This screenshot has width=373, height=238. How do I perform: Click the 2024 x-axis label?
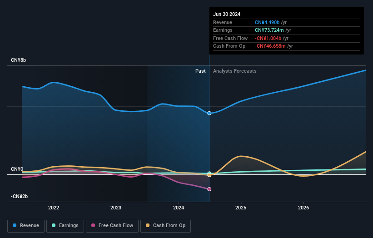179,208
